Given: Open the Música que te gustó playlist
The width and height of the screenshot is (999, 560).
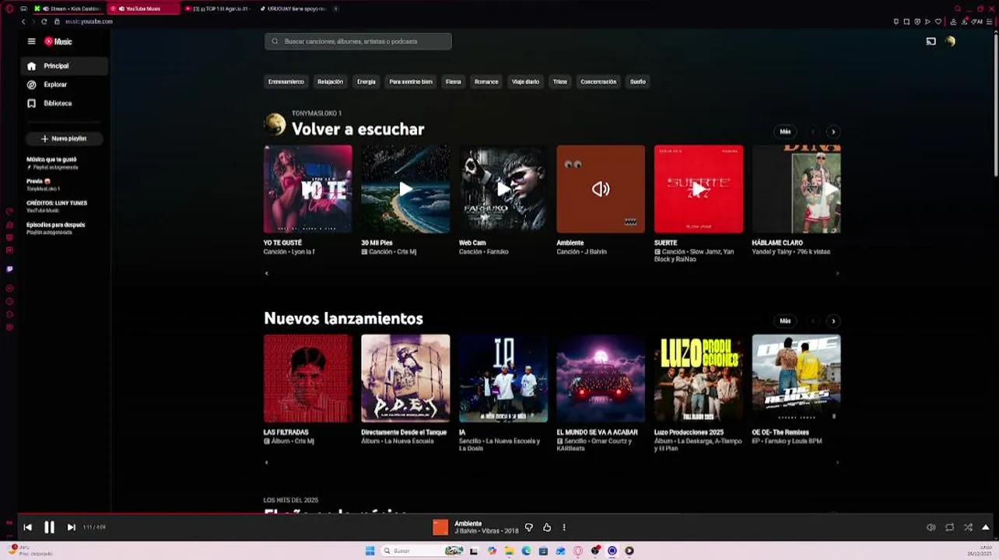Looking at the screenshot, I should 65,163.
